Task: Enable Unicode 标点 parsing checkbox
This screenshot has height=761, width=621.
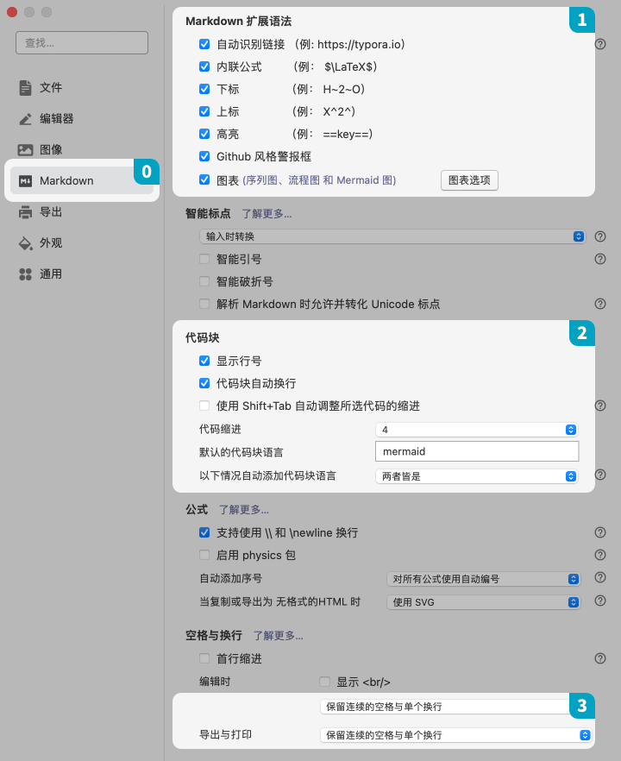Action: click(204, 304)
